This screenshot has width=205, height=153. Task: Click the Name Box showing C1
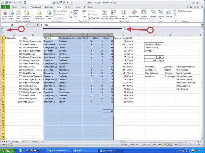tap(12, 25)
